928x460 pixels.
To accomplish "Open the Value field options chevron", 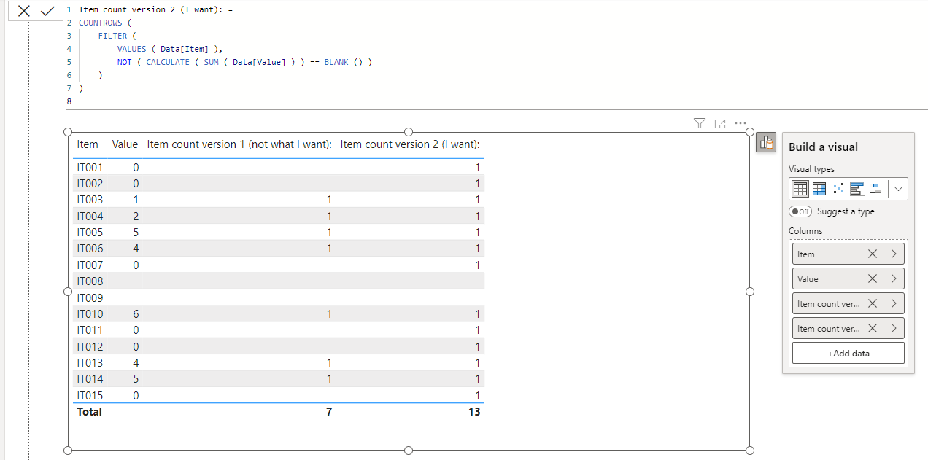I will coord(894,278).
